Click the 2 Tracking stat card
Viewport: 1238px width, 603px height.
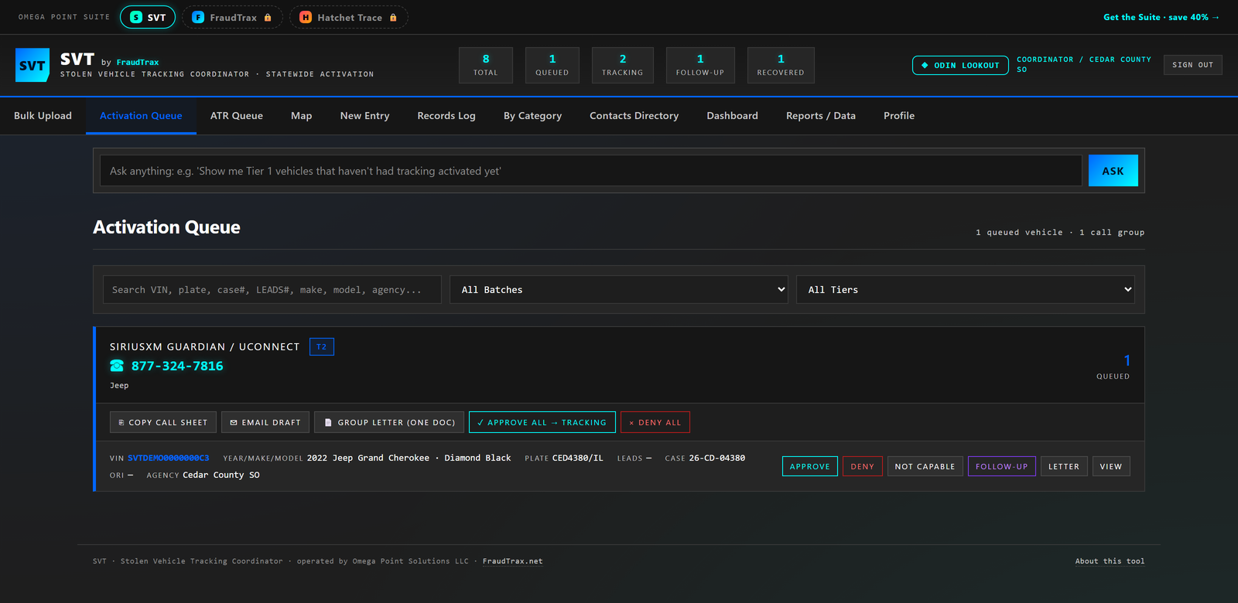[x=623, y=65]
